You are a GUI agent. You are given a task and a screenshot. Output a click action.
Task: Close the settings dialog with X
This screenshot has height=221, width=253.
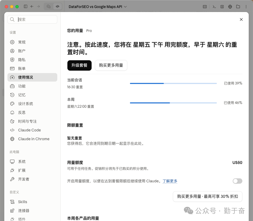coord(241,19)
